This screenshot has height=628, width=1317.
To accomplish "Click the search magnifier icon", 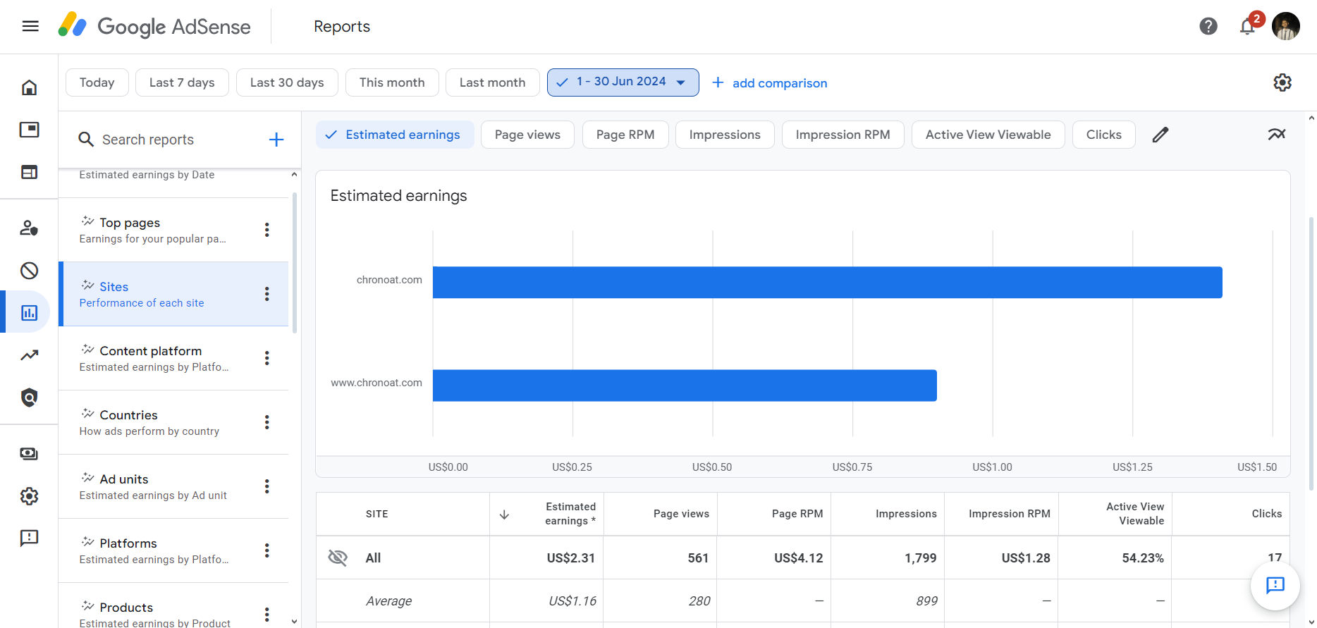I will point(86,140).
